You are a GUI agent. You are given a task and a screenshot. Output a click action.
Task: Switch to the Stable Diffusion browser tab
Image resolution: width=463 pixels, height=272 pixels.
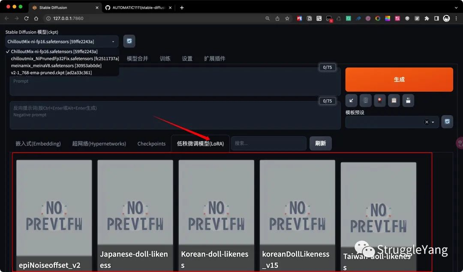[x=65, y=8]
